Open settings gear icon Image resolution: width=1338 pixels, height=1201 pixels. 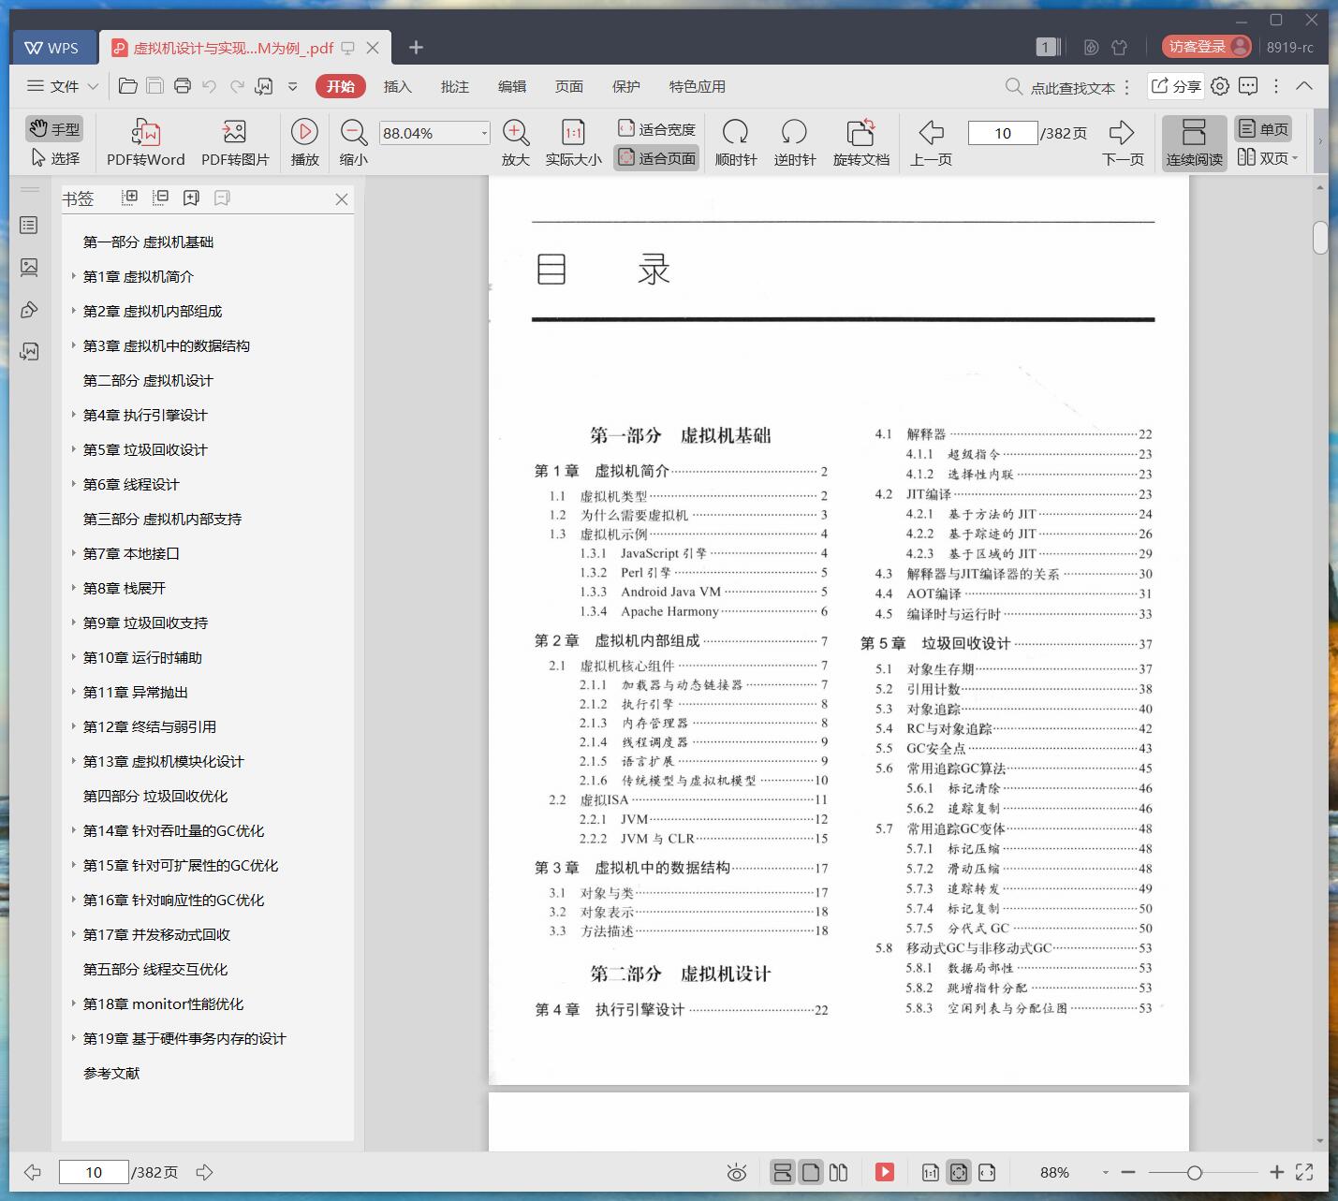1219,86
